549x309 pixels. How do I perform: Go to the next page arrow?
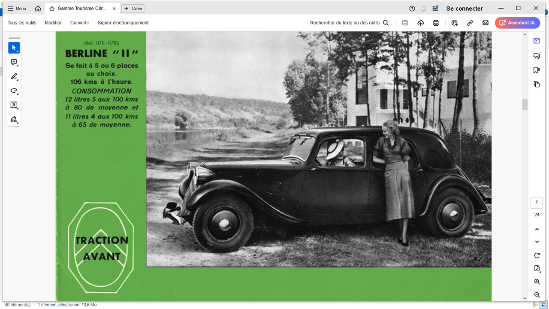coord(537,242)
